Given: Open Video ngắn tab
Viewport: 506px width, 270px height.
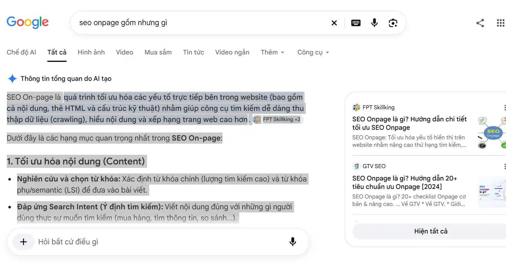Looking at the screenshot, I should (232, 52).
